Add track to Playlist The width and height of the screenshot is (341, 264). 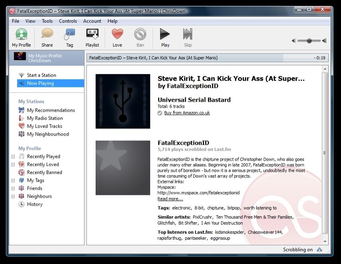[92, 37]
